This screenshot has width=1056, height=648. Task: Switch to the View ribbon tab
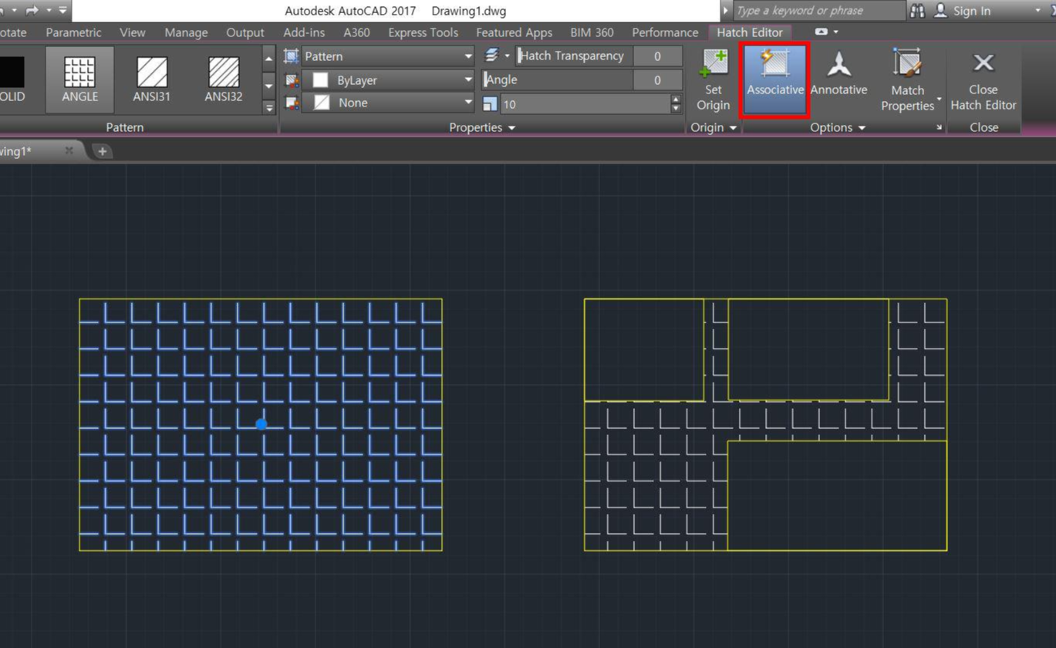click(x=133, y=32)
